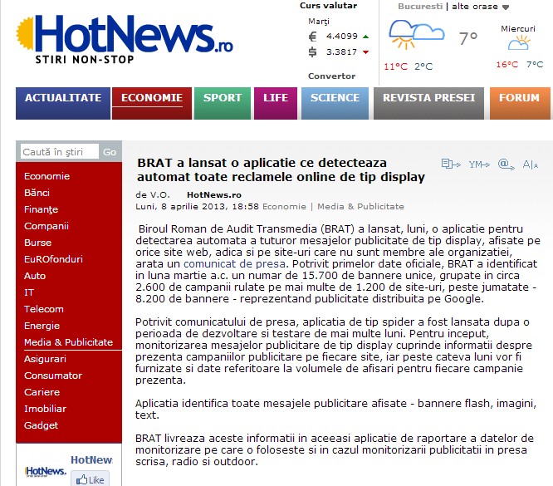Open the Economie sidebar section
This screenshot has width=553, height=486.
point(46,176)
